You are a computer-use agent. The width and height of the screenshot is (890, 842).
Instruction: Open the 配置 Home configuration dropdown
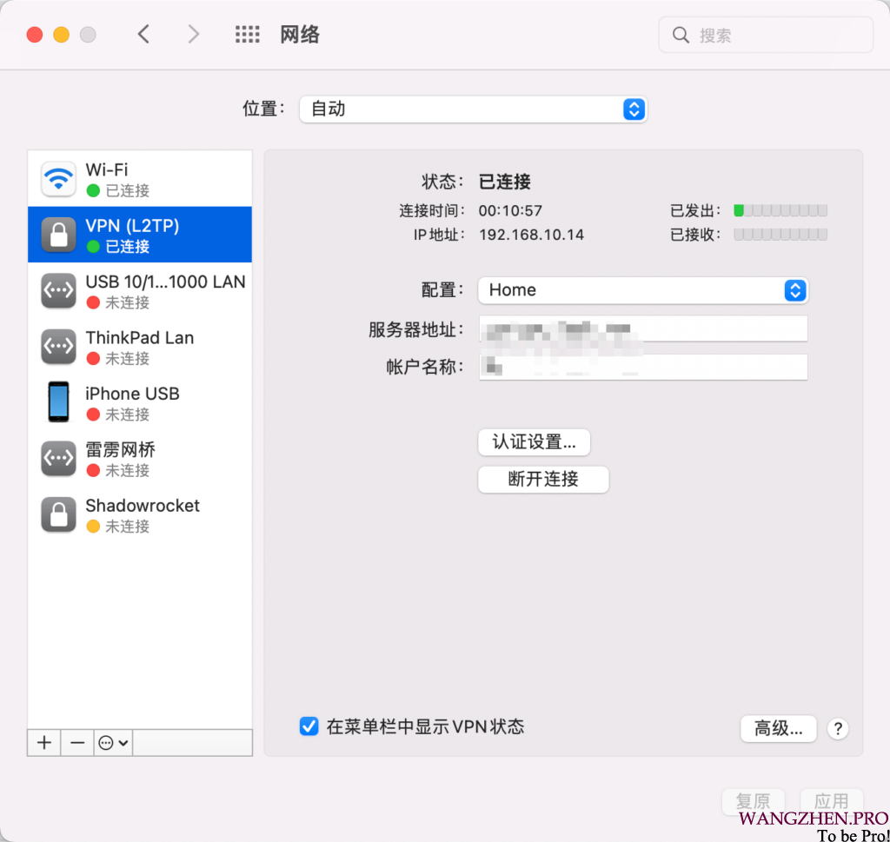click(x=642, y=290)
